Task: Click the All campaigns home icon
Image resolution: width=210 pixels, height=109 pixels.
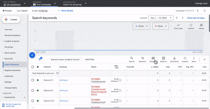Action: (x=5, y=4)
